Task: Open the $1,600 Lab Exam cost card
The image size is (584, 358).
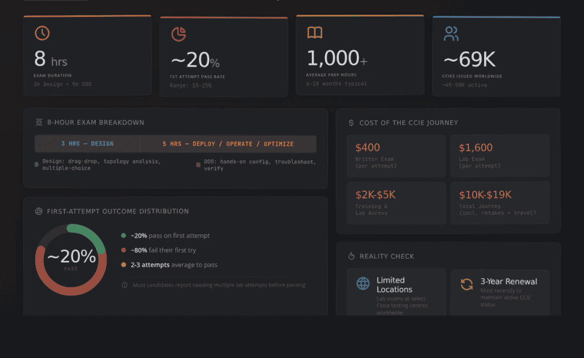Action: pos(500,156)
